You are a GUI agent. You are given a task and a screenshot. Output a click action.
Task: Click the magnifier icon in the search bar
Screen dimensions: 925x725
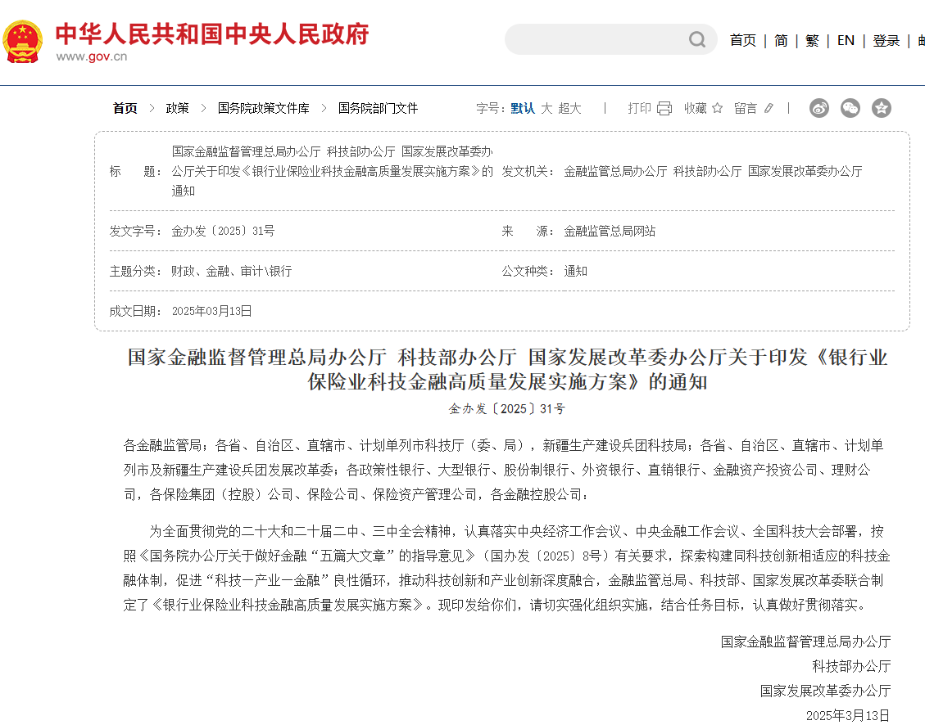pos(696,39)
